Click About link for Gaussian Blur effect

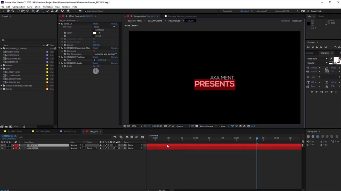[114, 48]
